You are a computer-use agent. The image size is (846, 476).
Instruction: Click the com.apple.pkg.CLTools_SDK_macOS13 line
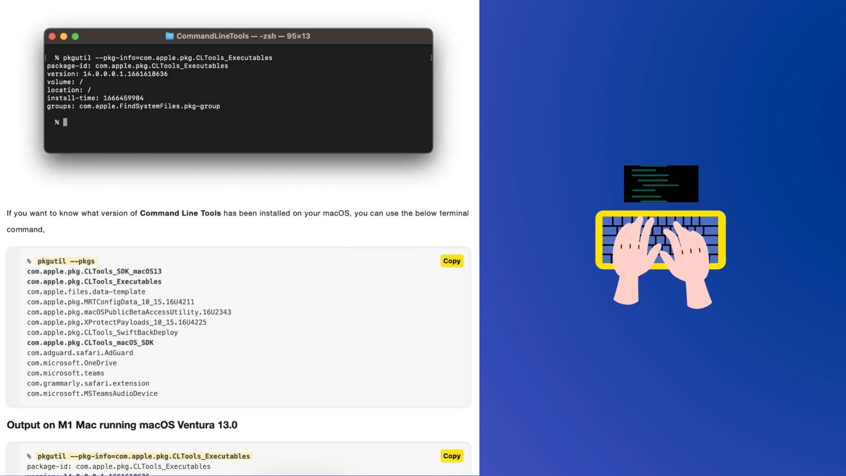94,271
